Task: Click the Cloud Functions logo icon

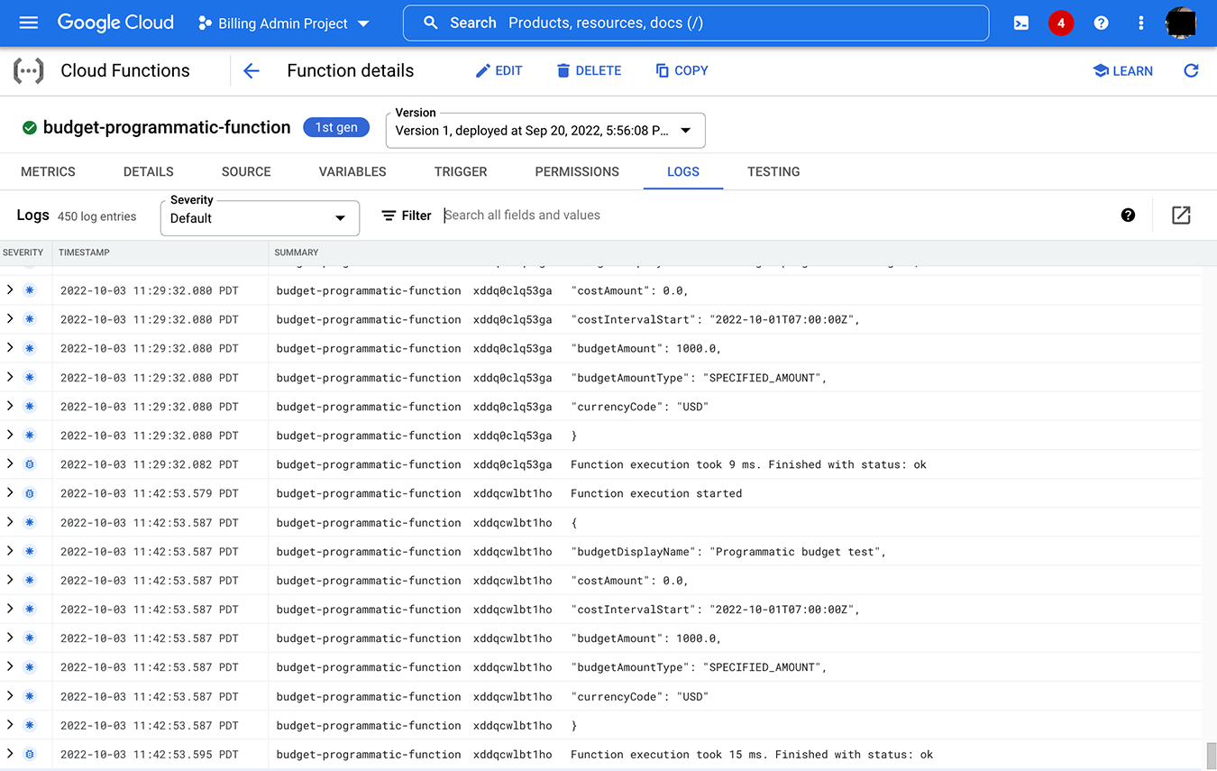Action: (x=27, y=69)
